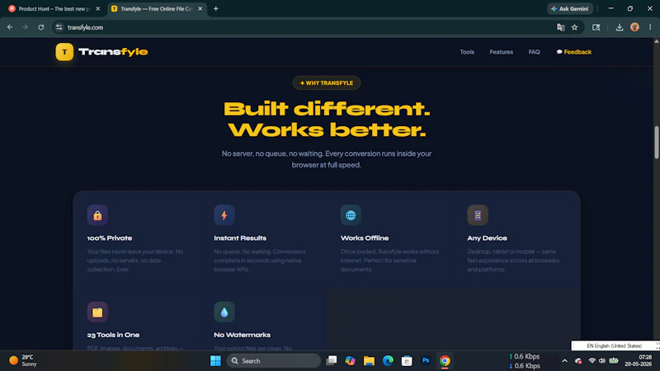
Task: Open Photoshop from the taskbar
Action: pos(426,360)
